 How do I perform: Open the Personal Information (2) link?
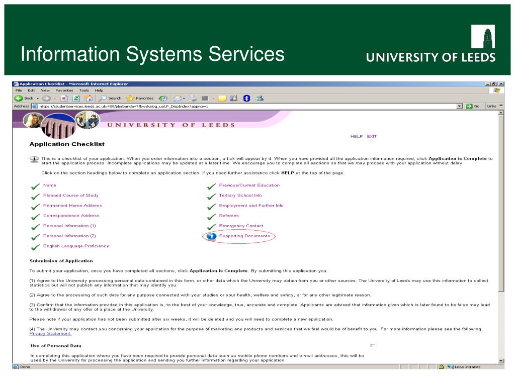[69, 236]
